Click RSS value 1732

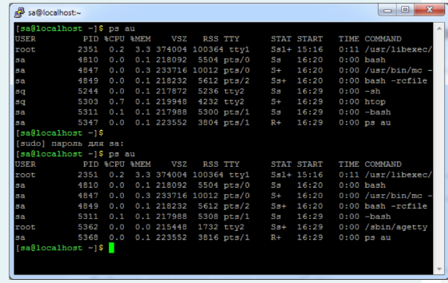pyautogui.click(x=208, y=227)
